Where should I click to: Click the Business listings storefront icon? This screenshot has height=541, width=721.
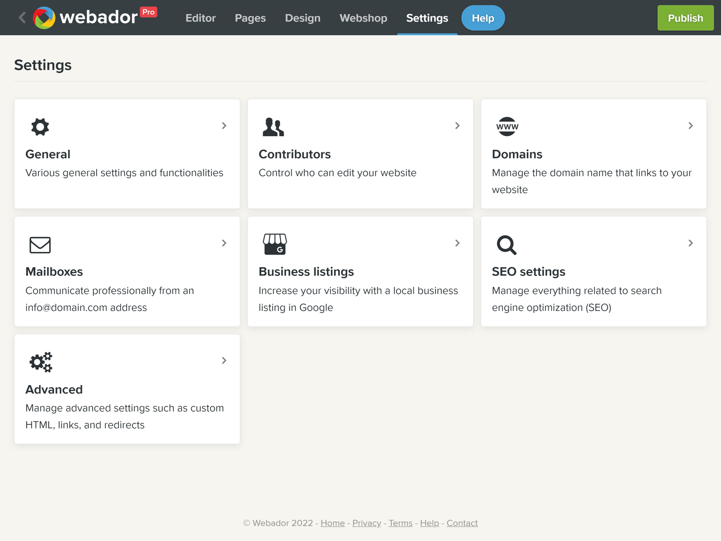tap(275, 244)
